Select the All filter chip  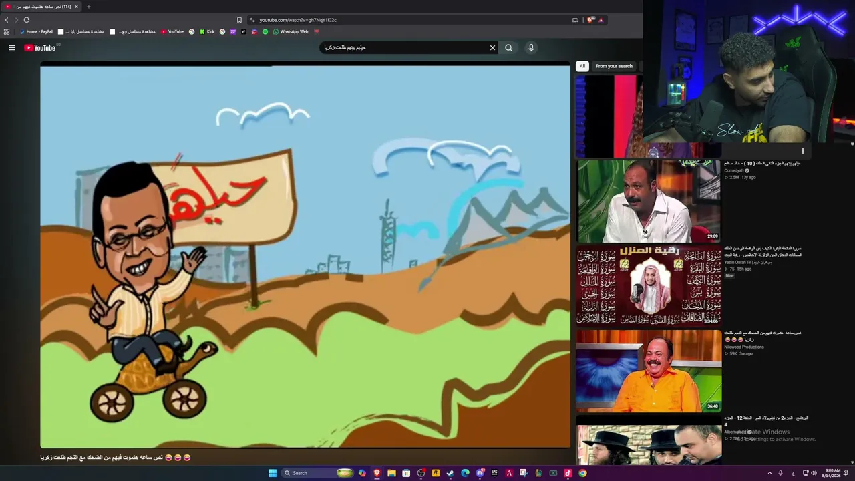pos(582,66)
